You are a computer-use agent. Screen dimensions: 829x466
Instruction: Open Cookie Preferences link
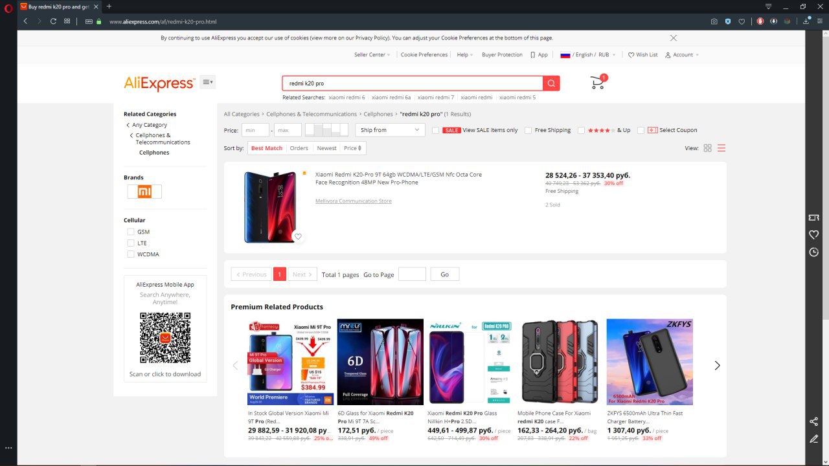424,55
